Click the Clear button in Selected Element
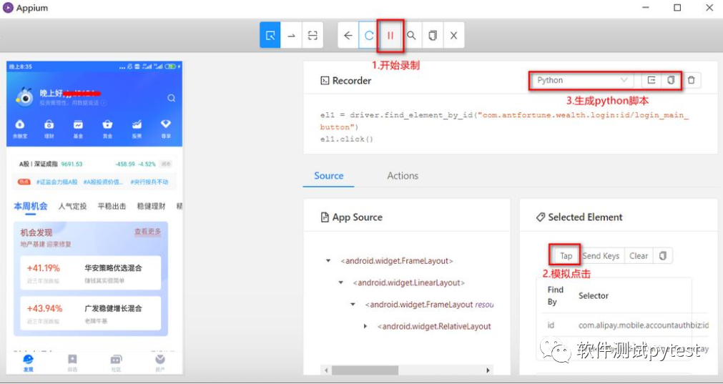The image size is (723, 384). (639, 256)
